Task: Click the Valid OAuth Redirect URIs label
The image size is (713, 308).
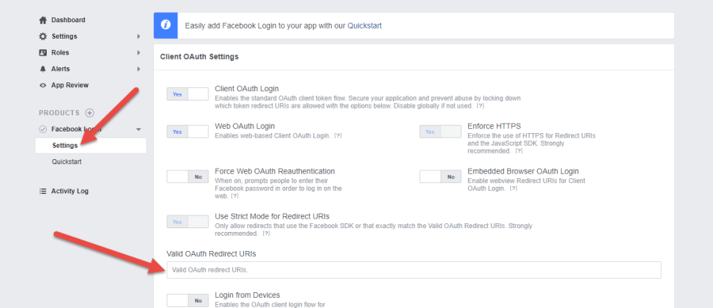Action: click(212, 254)
